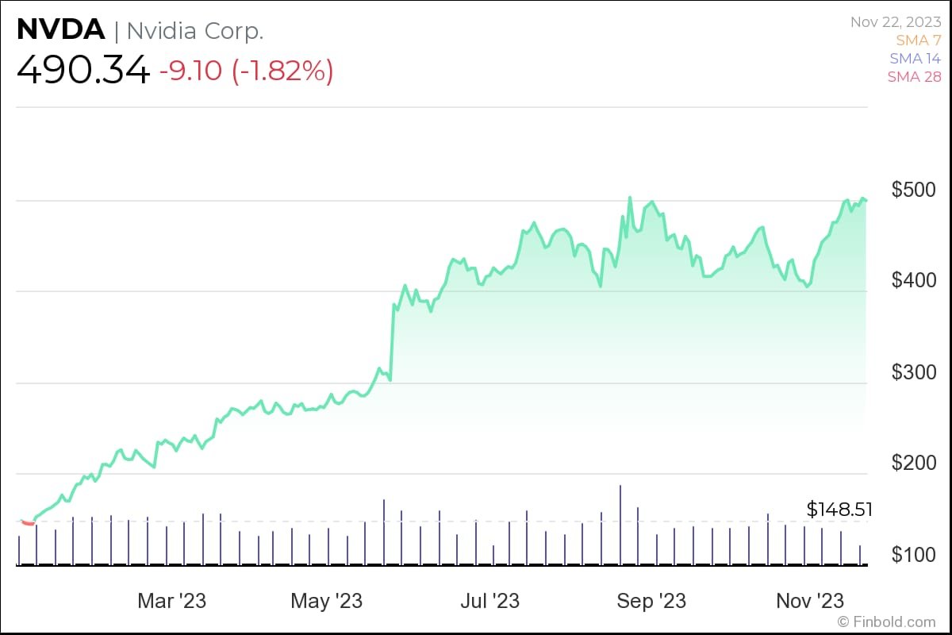Select the Sep '23 axis label

point(651,601)
